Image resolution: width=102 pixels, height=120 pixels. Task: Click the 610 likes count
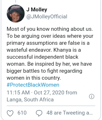pos(22,113)
